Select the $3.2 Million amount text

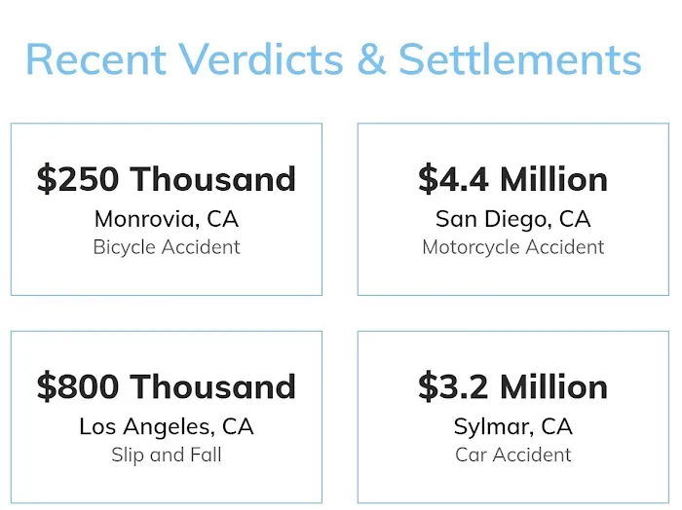513,386
